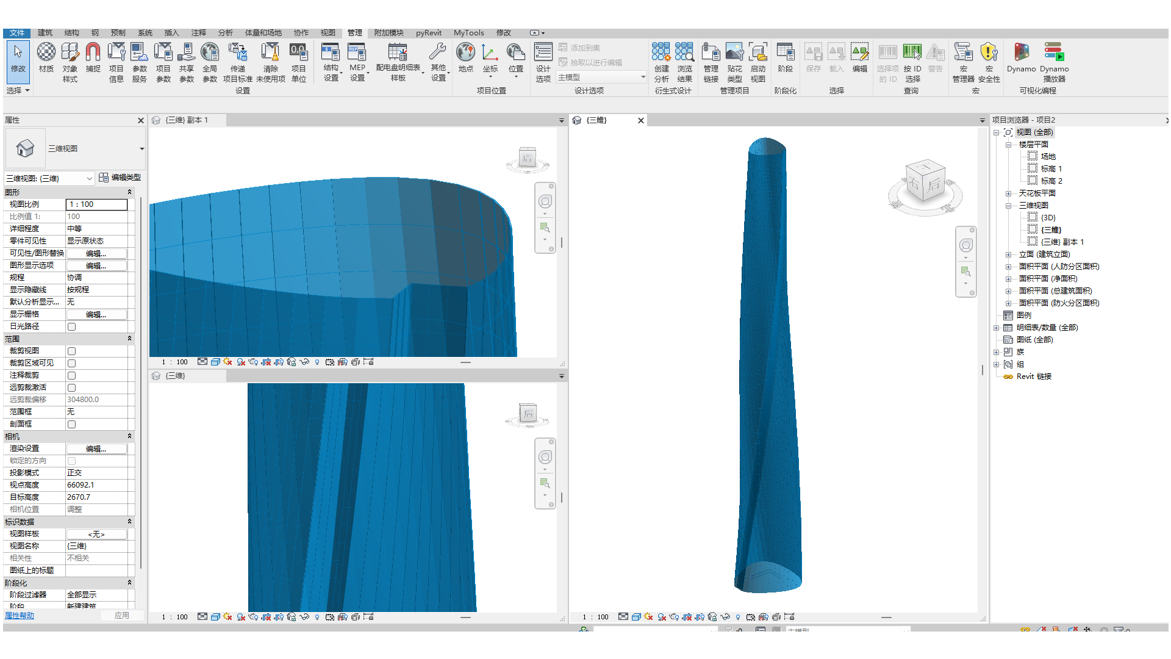Image resolution: width=1171 pixels, height=659 pixels.
Task: Click 编辑类型 (Edit Type) button
Action: [120, 178]
